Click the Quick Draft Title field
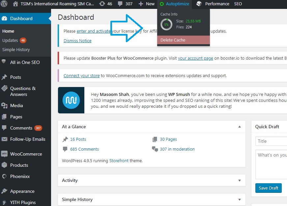Screen dimensions: 287x206 pos(271,141)
